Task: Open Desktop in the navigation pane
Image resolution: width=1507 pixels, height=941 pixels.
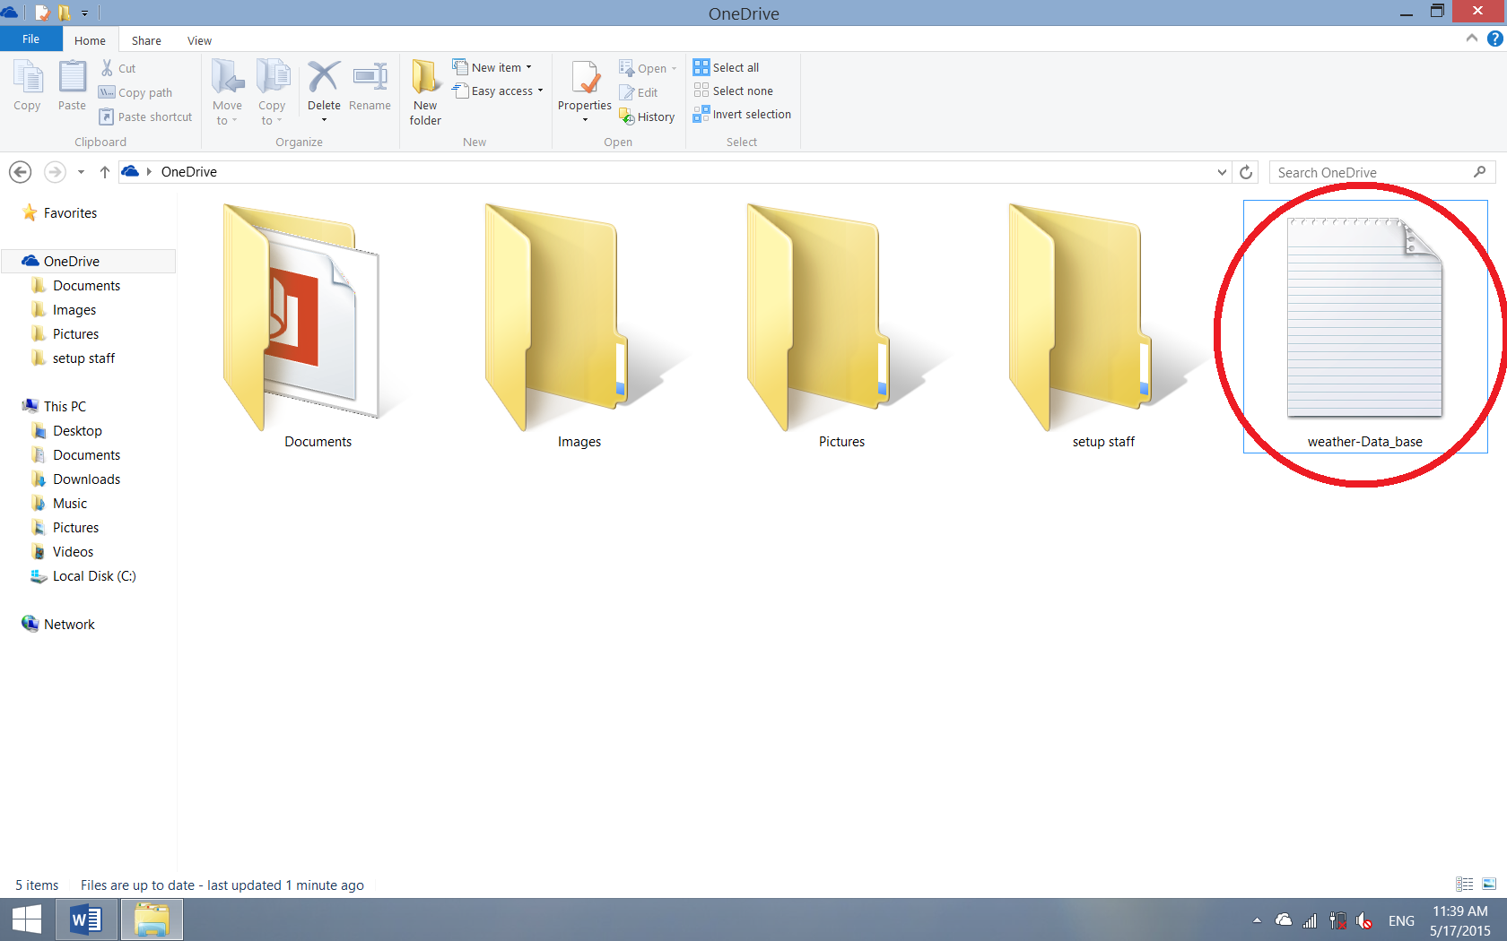Action: [x=66, y=431]
